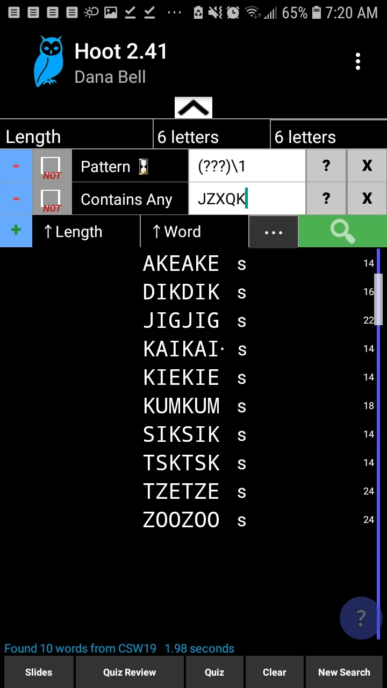The image size is (387, 688).
Task: Tap the alarm clock status icon
Action: point(233,12)
